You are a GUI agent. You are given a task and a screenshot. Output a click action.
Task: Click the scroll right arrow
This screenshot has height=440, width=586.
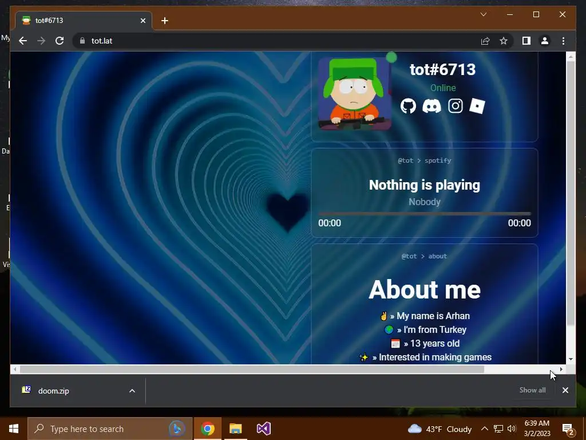(561, 370)
